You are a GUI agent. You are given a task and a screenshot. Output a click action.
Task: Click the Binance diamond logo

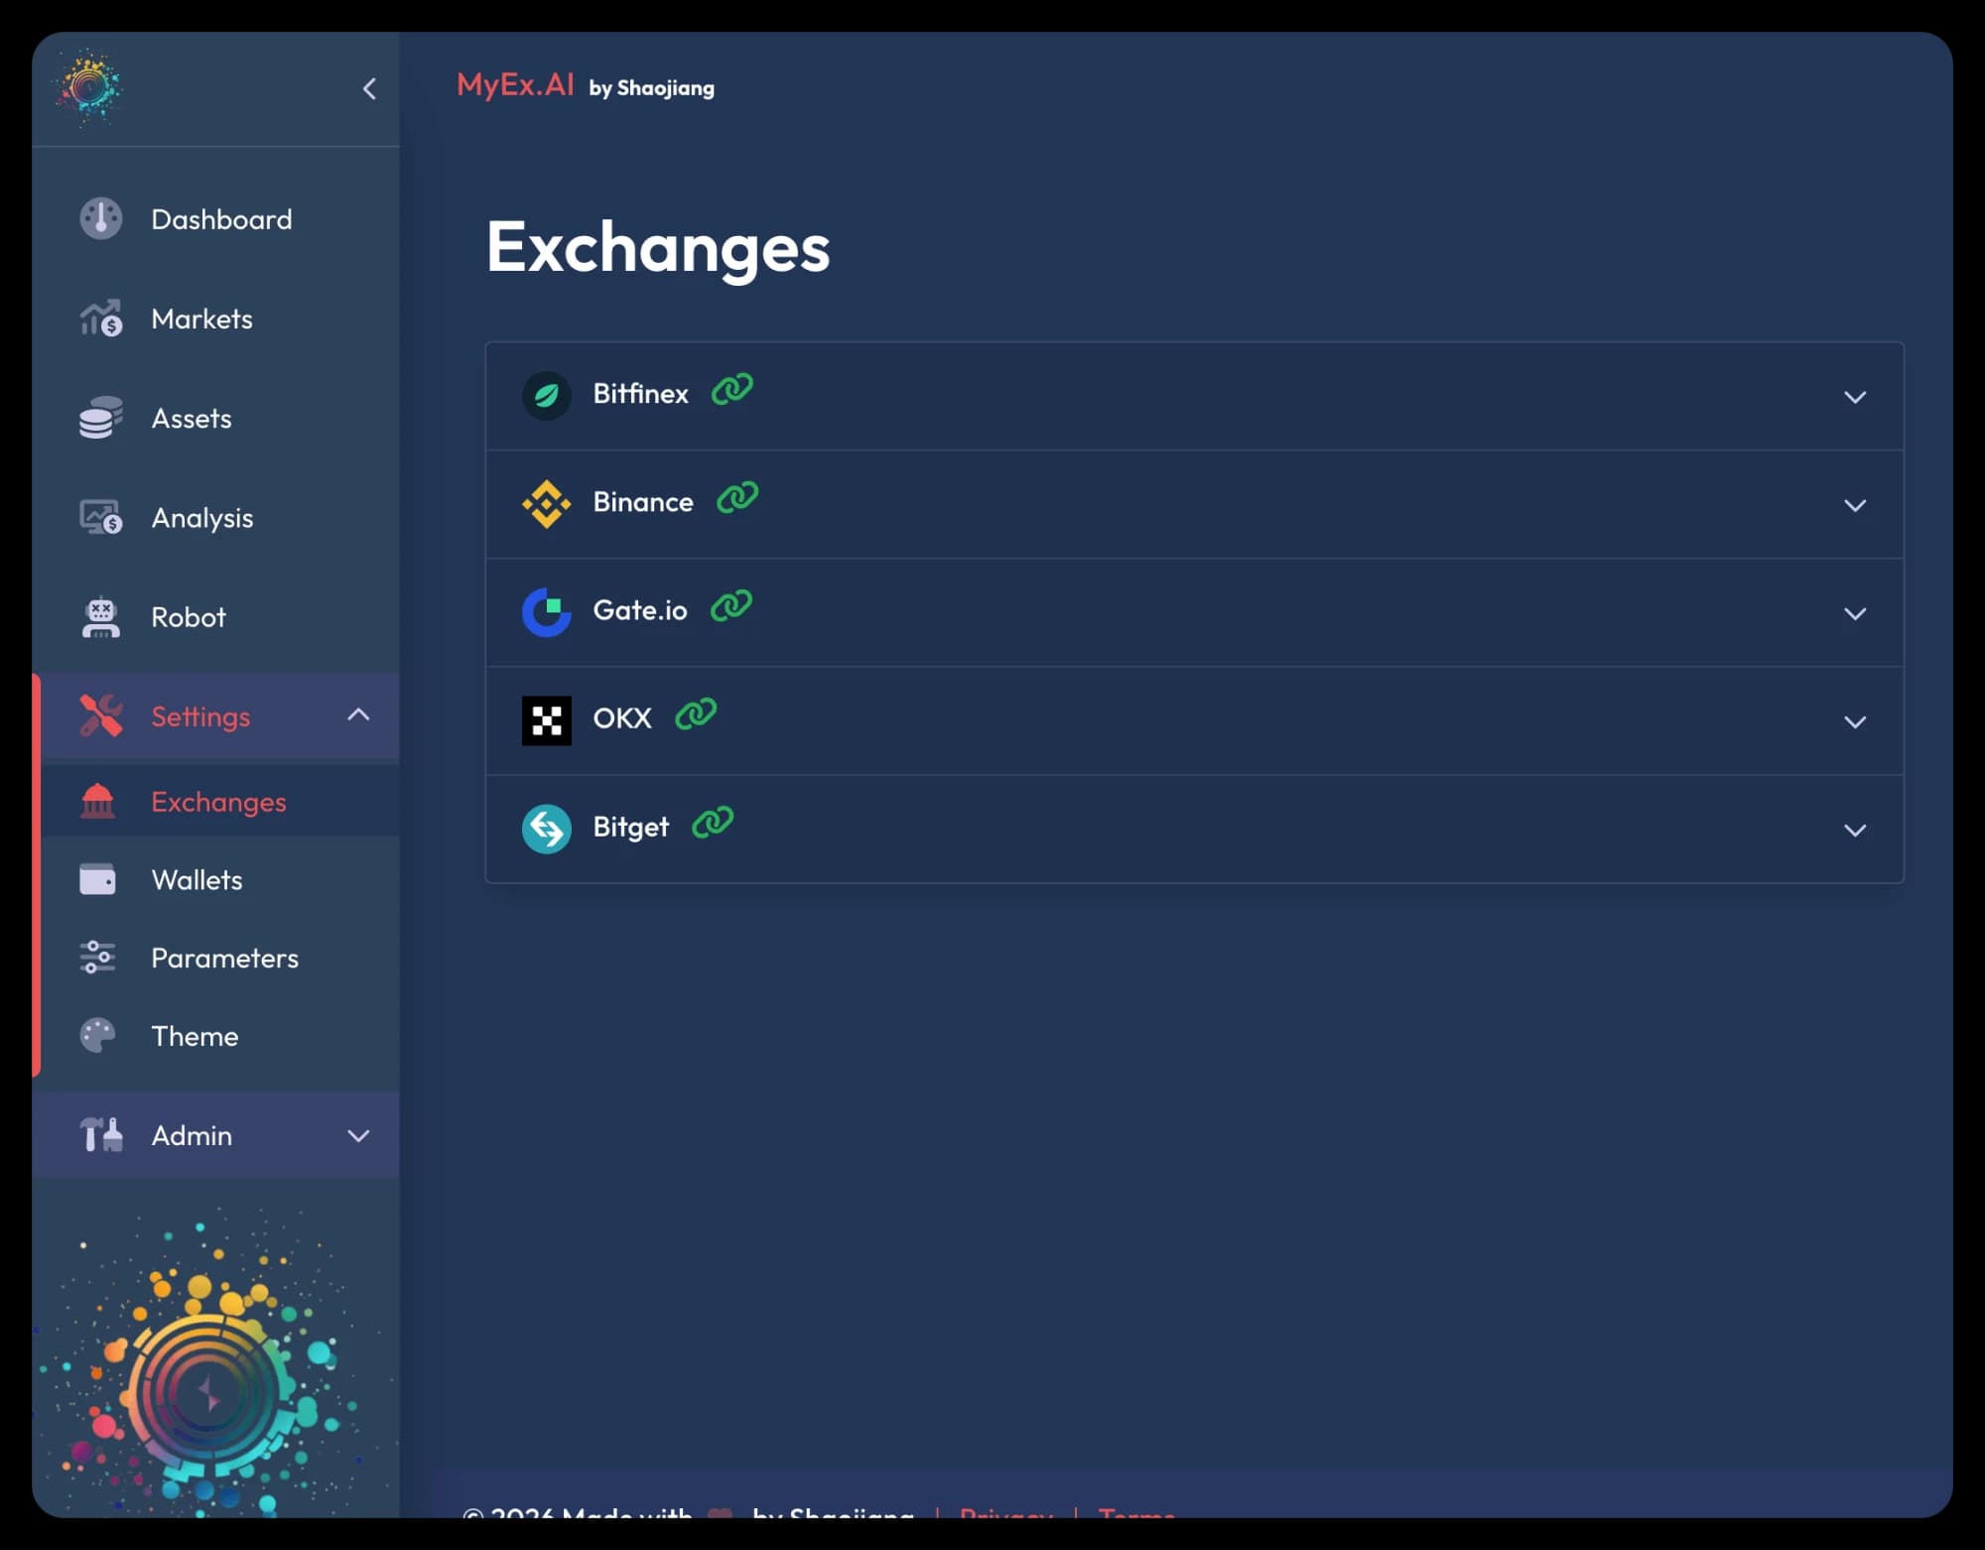[x=546, y=504]
